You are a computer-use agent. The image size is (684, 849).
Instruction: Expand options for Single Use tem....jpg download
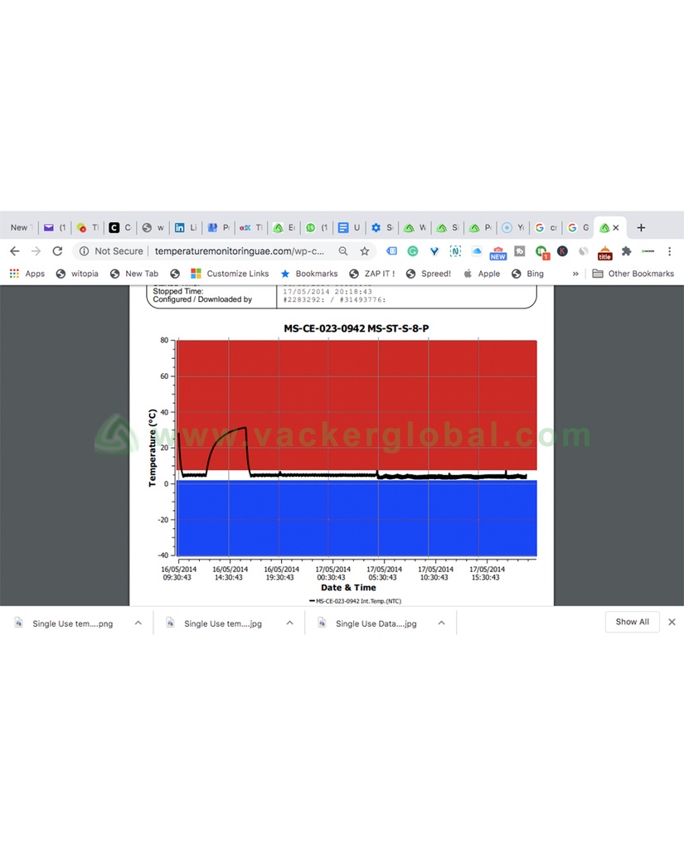click(289, 623)
